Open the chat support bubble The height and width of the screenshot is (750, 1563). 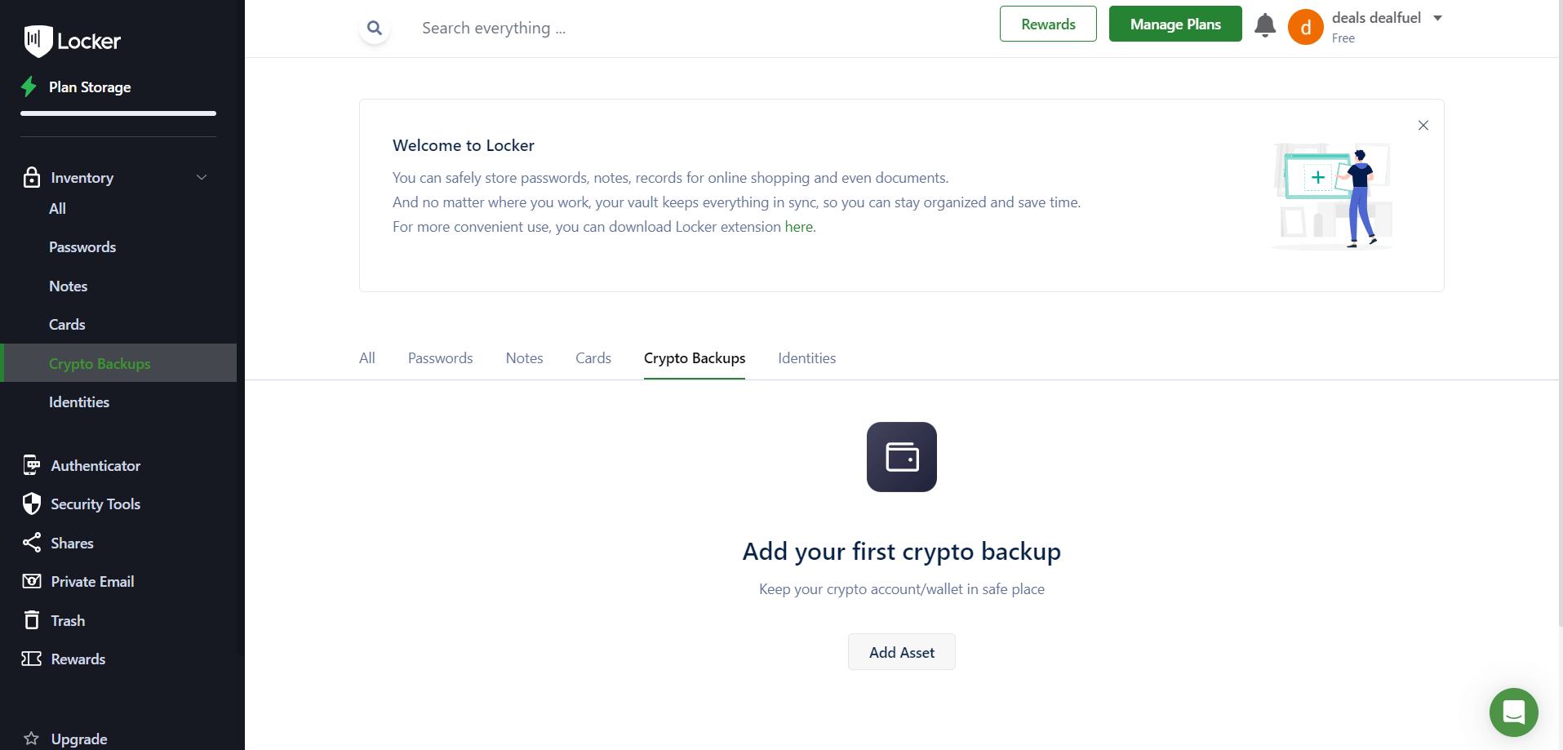click(1514, 712)
